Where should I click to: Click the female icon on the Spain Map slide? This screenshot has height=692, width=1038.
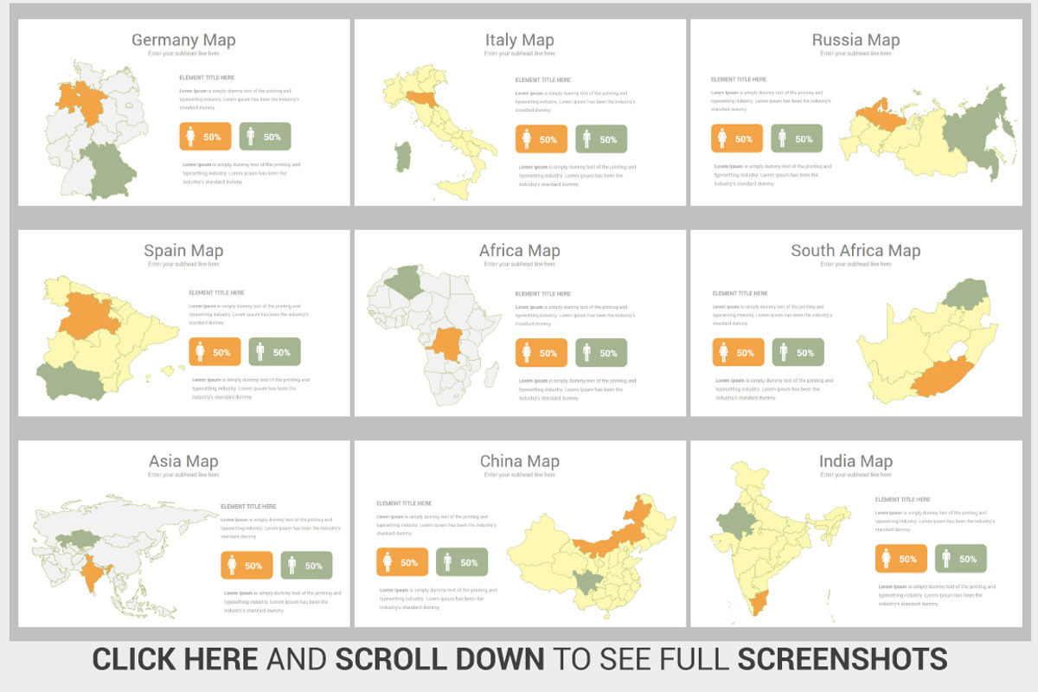tap(201, 352)
